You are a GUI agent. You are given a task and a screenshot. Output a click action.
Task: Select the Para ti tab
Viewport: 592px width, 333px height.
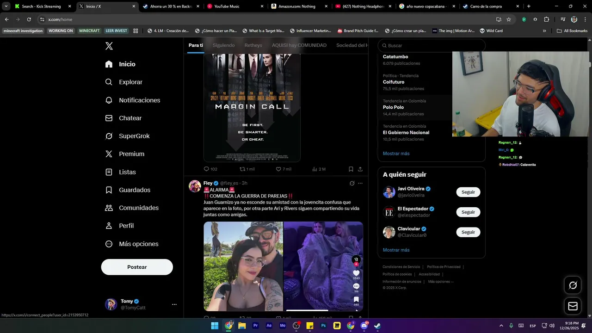pos(196,45)
